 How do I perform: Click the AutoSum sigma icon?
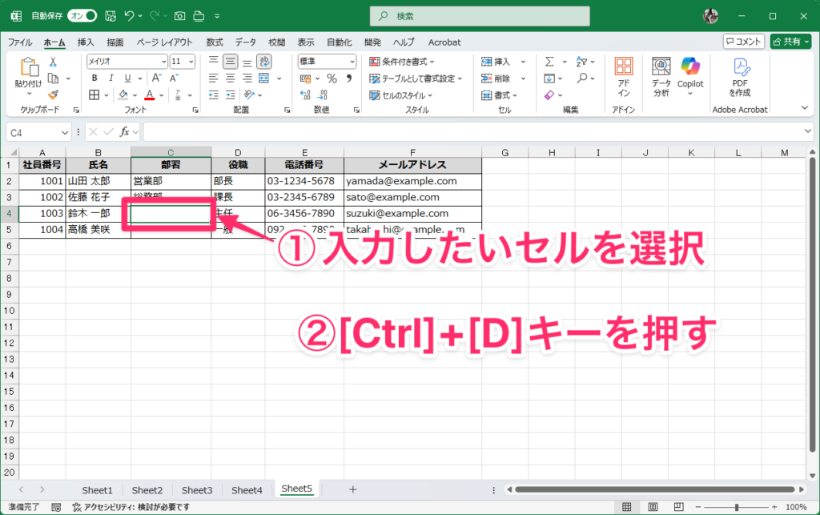(549, 62)
